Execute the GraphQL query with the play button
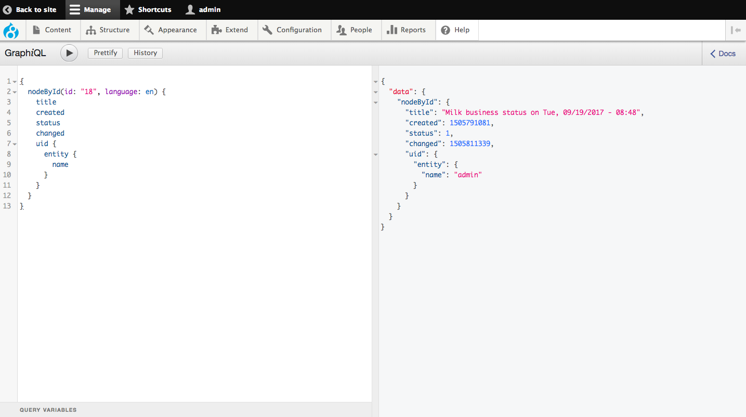Screen dimensions: 746x417 point(69,53)
